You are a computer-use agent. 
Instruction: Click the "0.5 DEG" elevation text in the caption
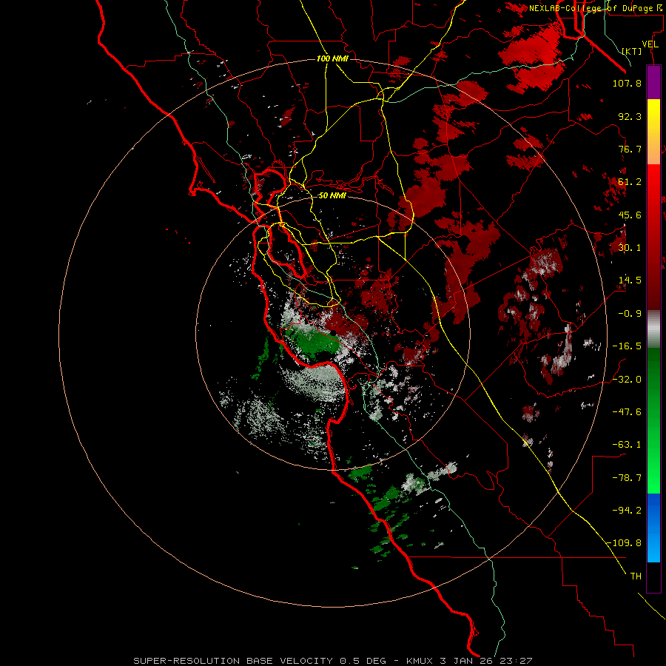[363, 661]
